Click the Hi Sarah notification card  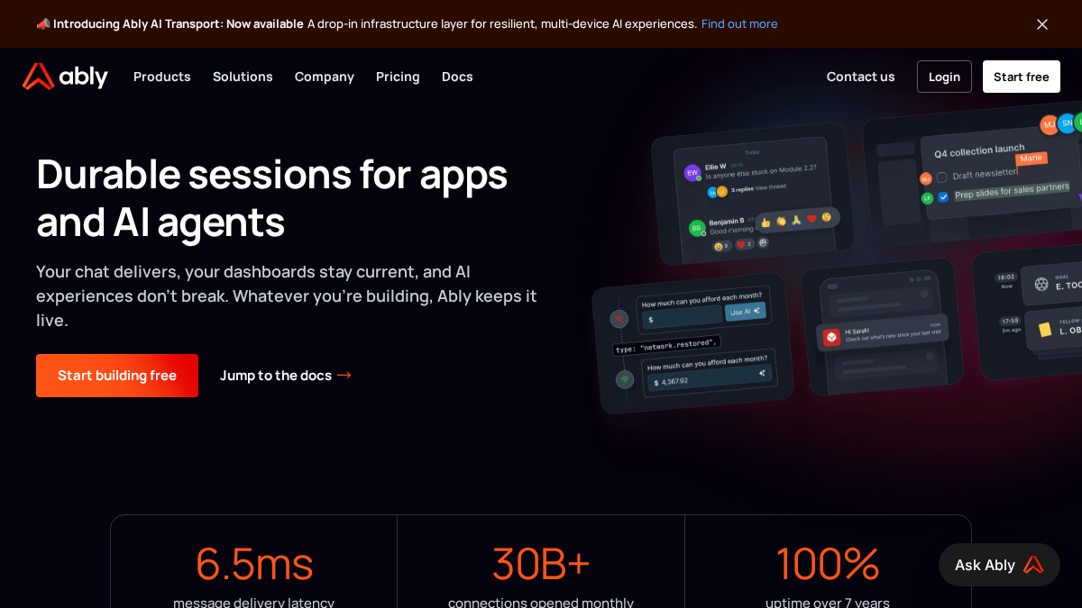[882, 333]
